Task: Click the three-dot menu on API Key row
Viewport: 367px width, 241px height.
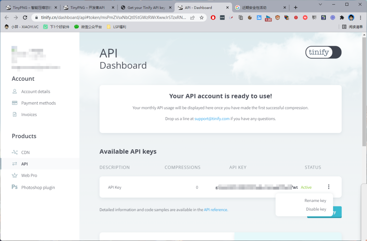Action: [329, 187]
